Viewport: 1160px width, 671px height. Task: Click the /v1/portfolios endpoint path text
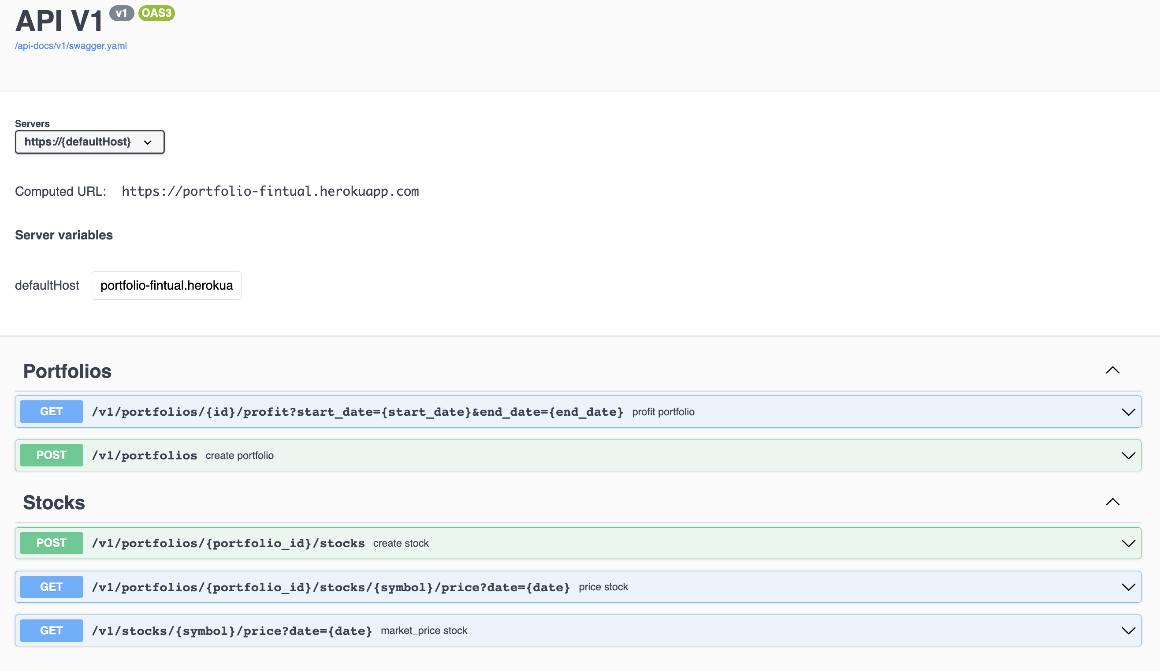[145, 455]
